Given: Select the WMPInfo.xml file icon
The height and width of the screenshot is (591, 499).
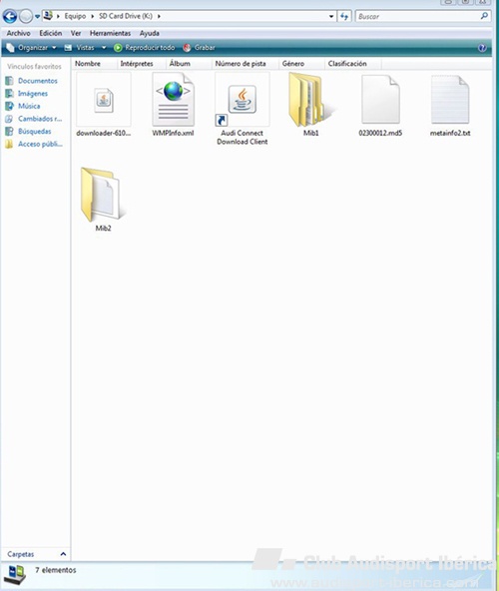Looking at the screenshot, I should [x=174, y=100].
